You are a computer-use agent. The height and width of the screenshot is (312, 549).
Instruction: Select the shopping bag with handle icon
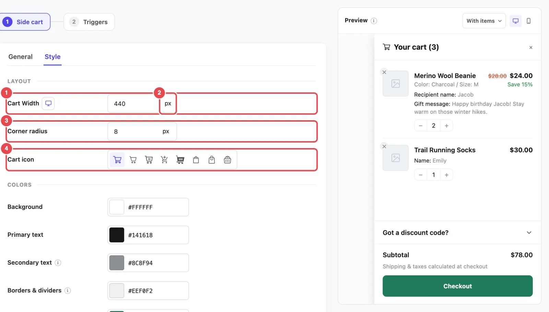[212, 160]
